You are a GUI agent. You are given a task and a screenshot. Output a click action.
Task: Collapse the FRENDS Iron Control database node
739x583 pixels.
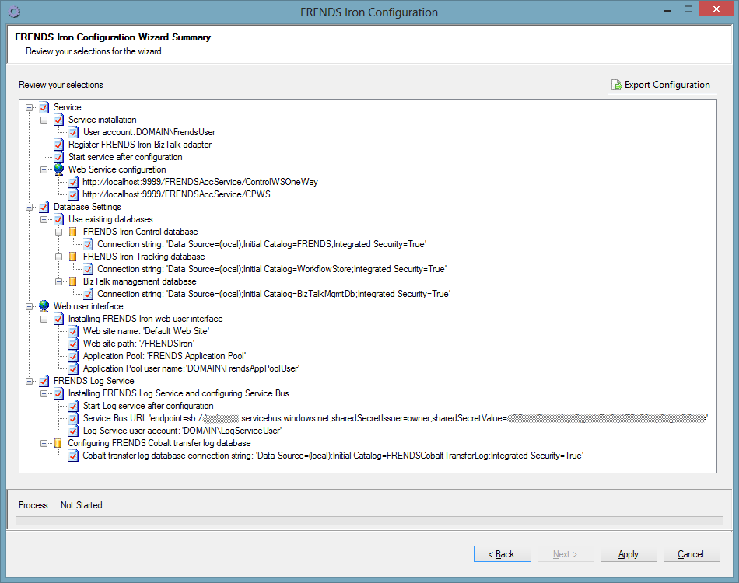coord(59,232)
